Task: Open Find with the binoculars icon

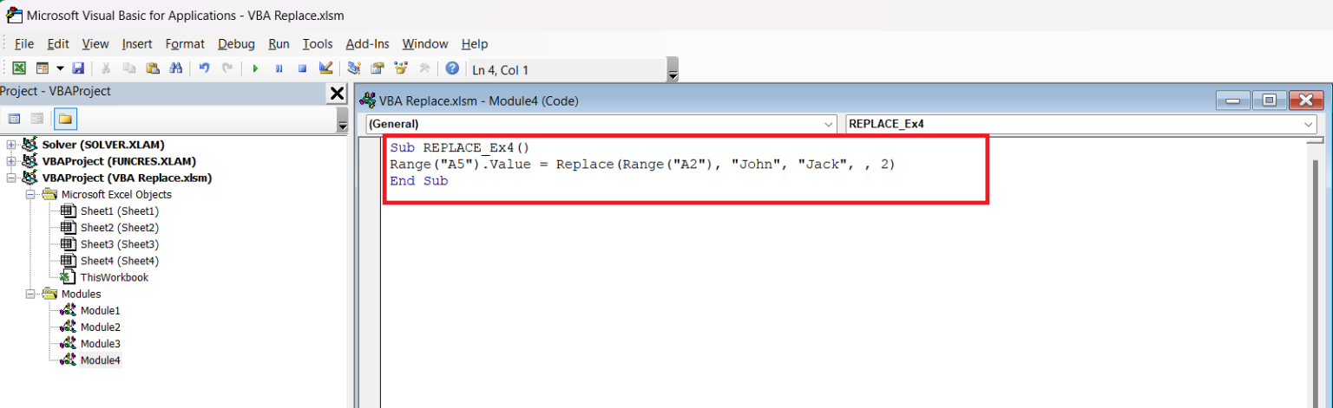Action: (x=175, y=68)
